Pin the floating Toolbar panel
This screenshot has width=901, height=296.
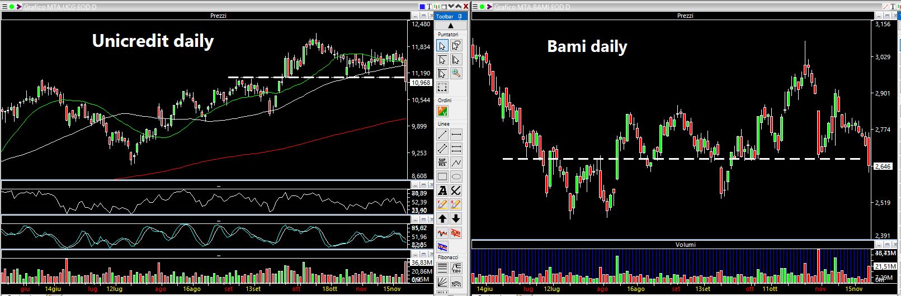pos(460,16)
